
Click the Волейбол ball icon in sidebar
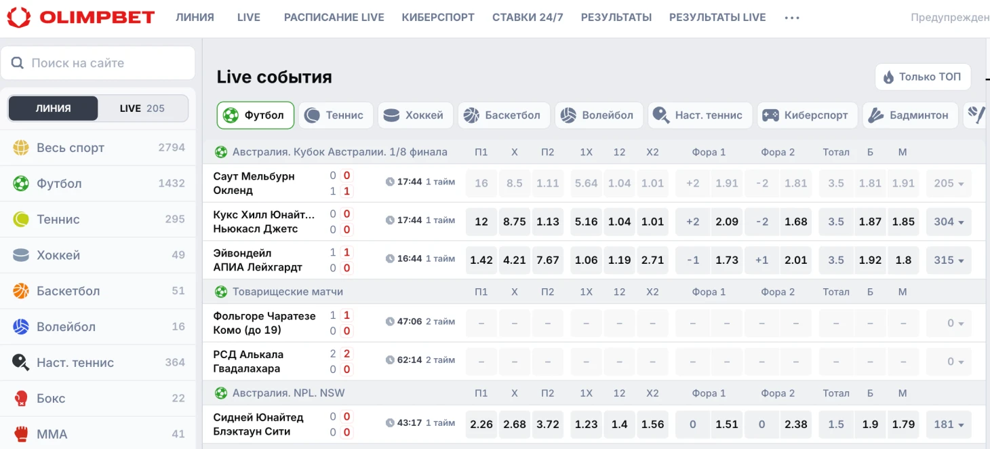tap(21, 327)
